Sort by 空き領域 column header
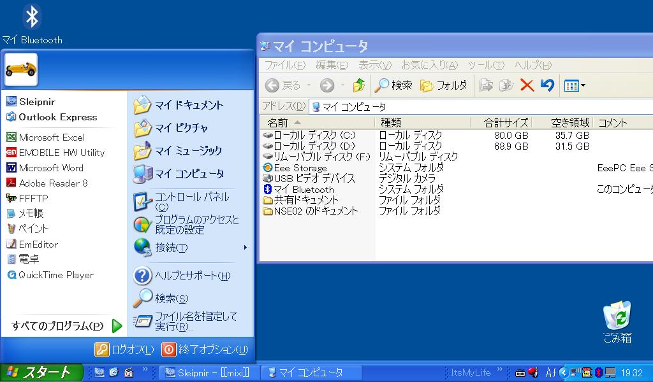 click(x=562, y=123)
